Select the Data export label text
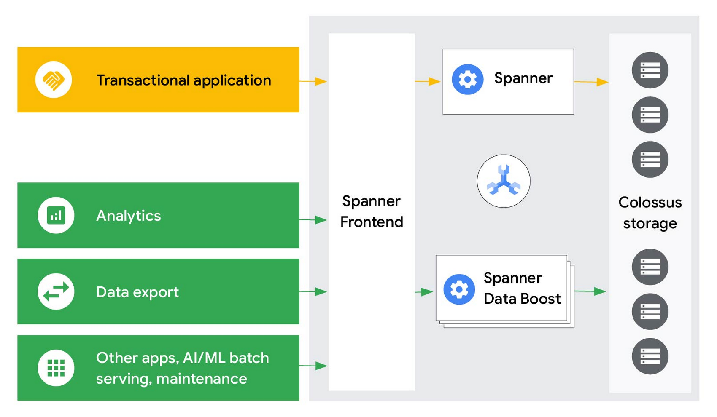Screen dimensions: 717x417 [x=137, y=292]
